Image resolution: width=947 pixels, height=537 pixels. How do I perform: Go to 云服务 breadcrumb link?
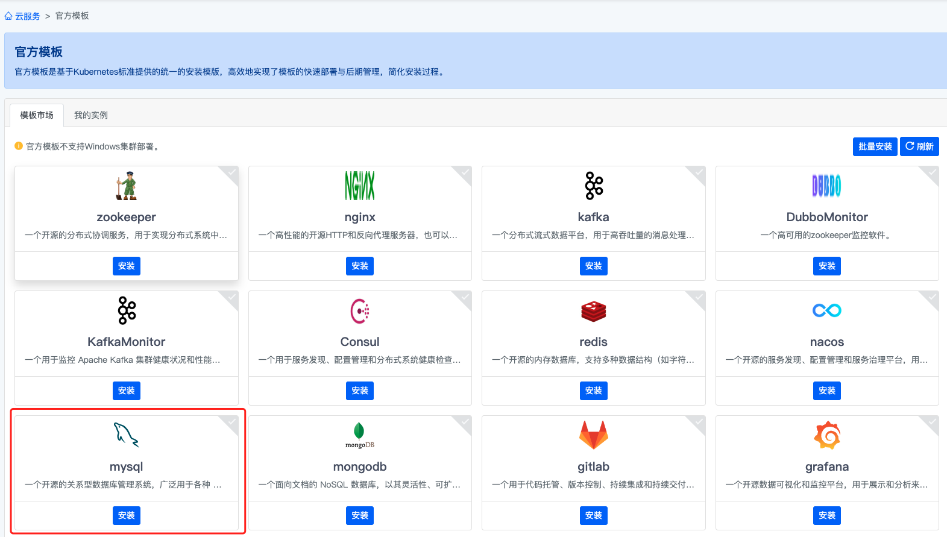tap(28, 16)
